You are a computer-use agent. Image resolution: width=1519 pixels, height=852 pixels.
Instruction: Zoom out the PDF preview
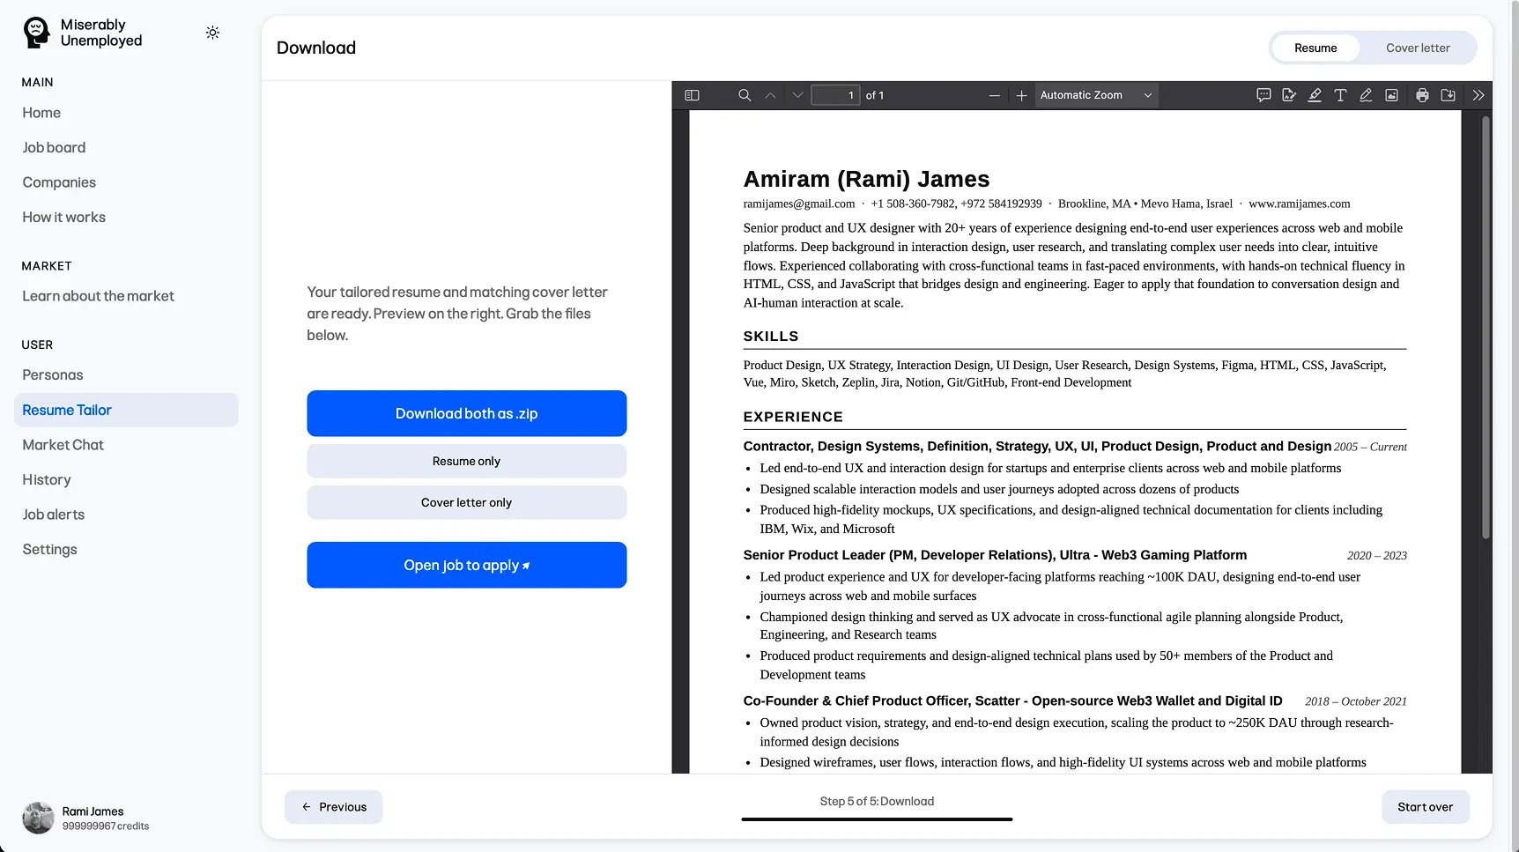pos(995,95)
